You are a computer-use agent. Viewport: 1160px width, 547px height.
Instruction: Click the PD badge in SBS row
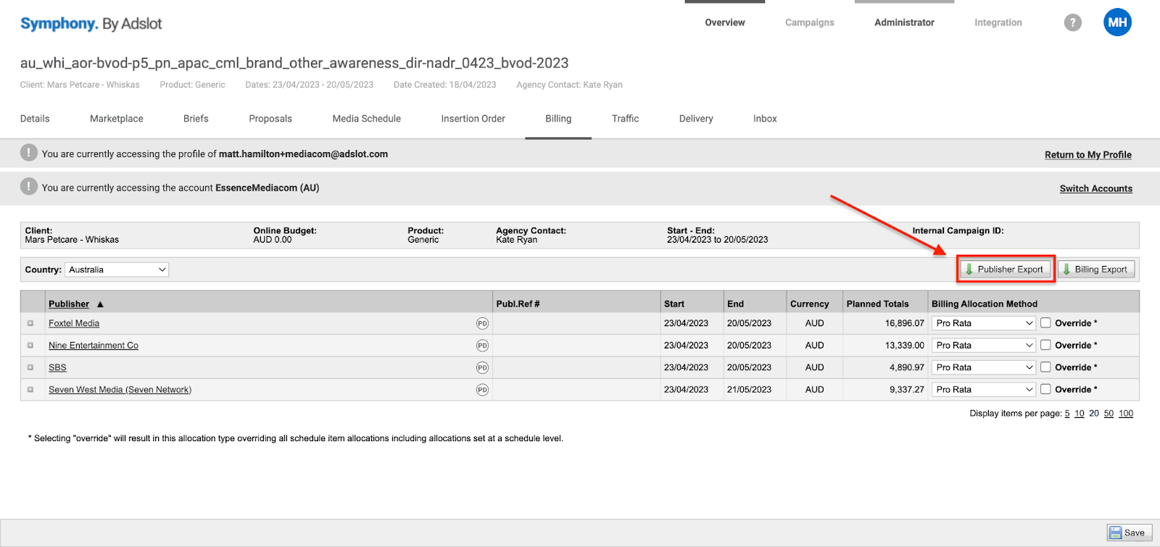pyautogui.click(x=482, y=368)
